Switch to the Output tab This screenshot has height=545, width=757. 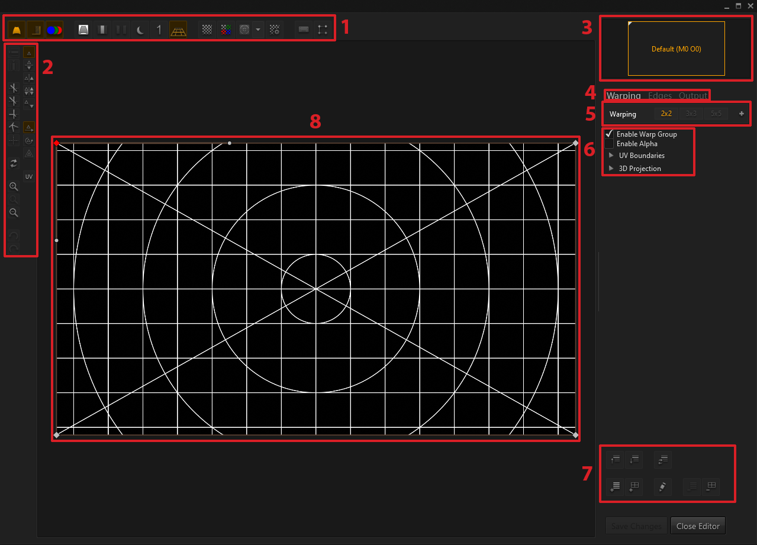692,96
